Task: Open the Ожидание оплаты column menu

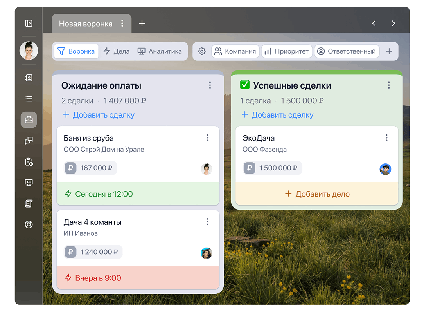Action: [210, 85]
